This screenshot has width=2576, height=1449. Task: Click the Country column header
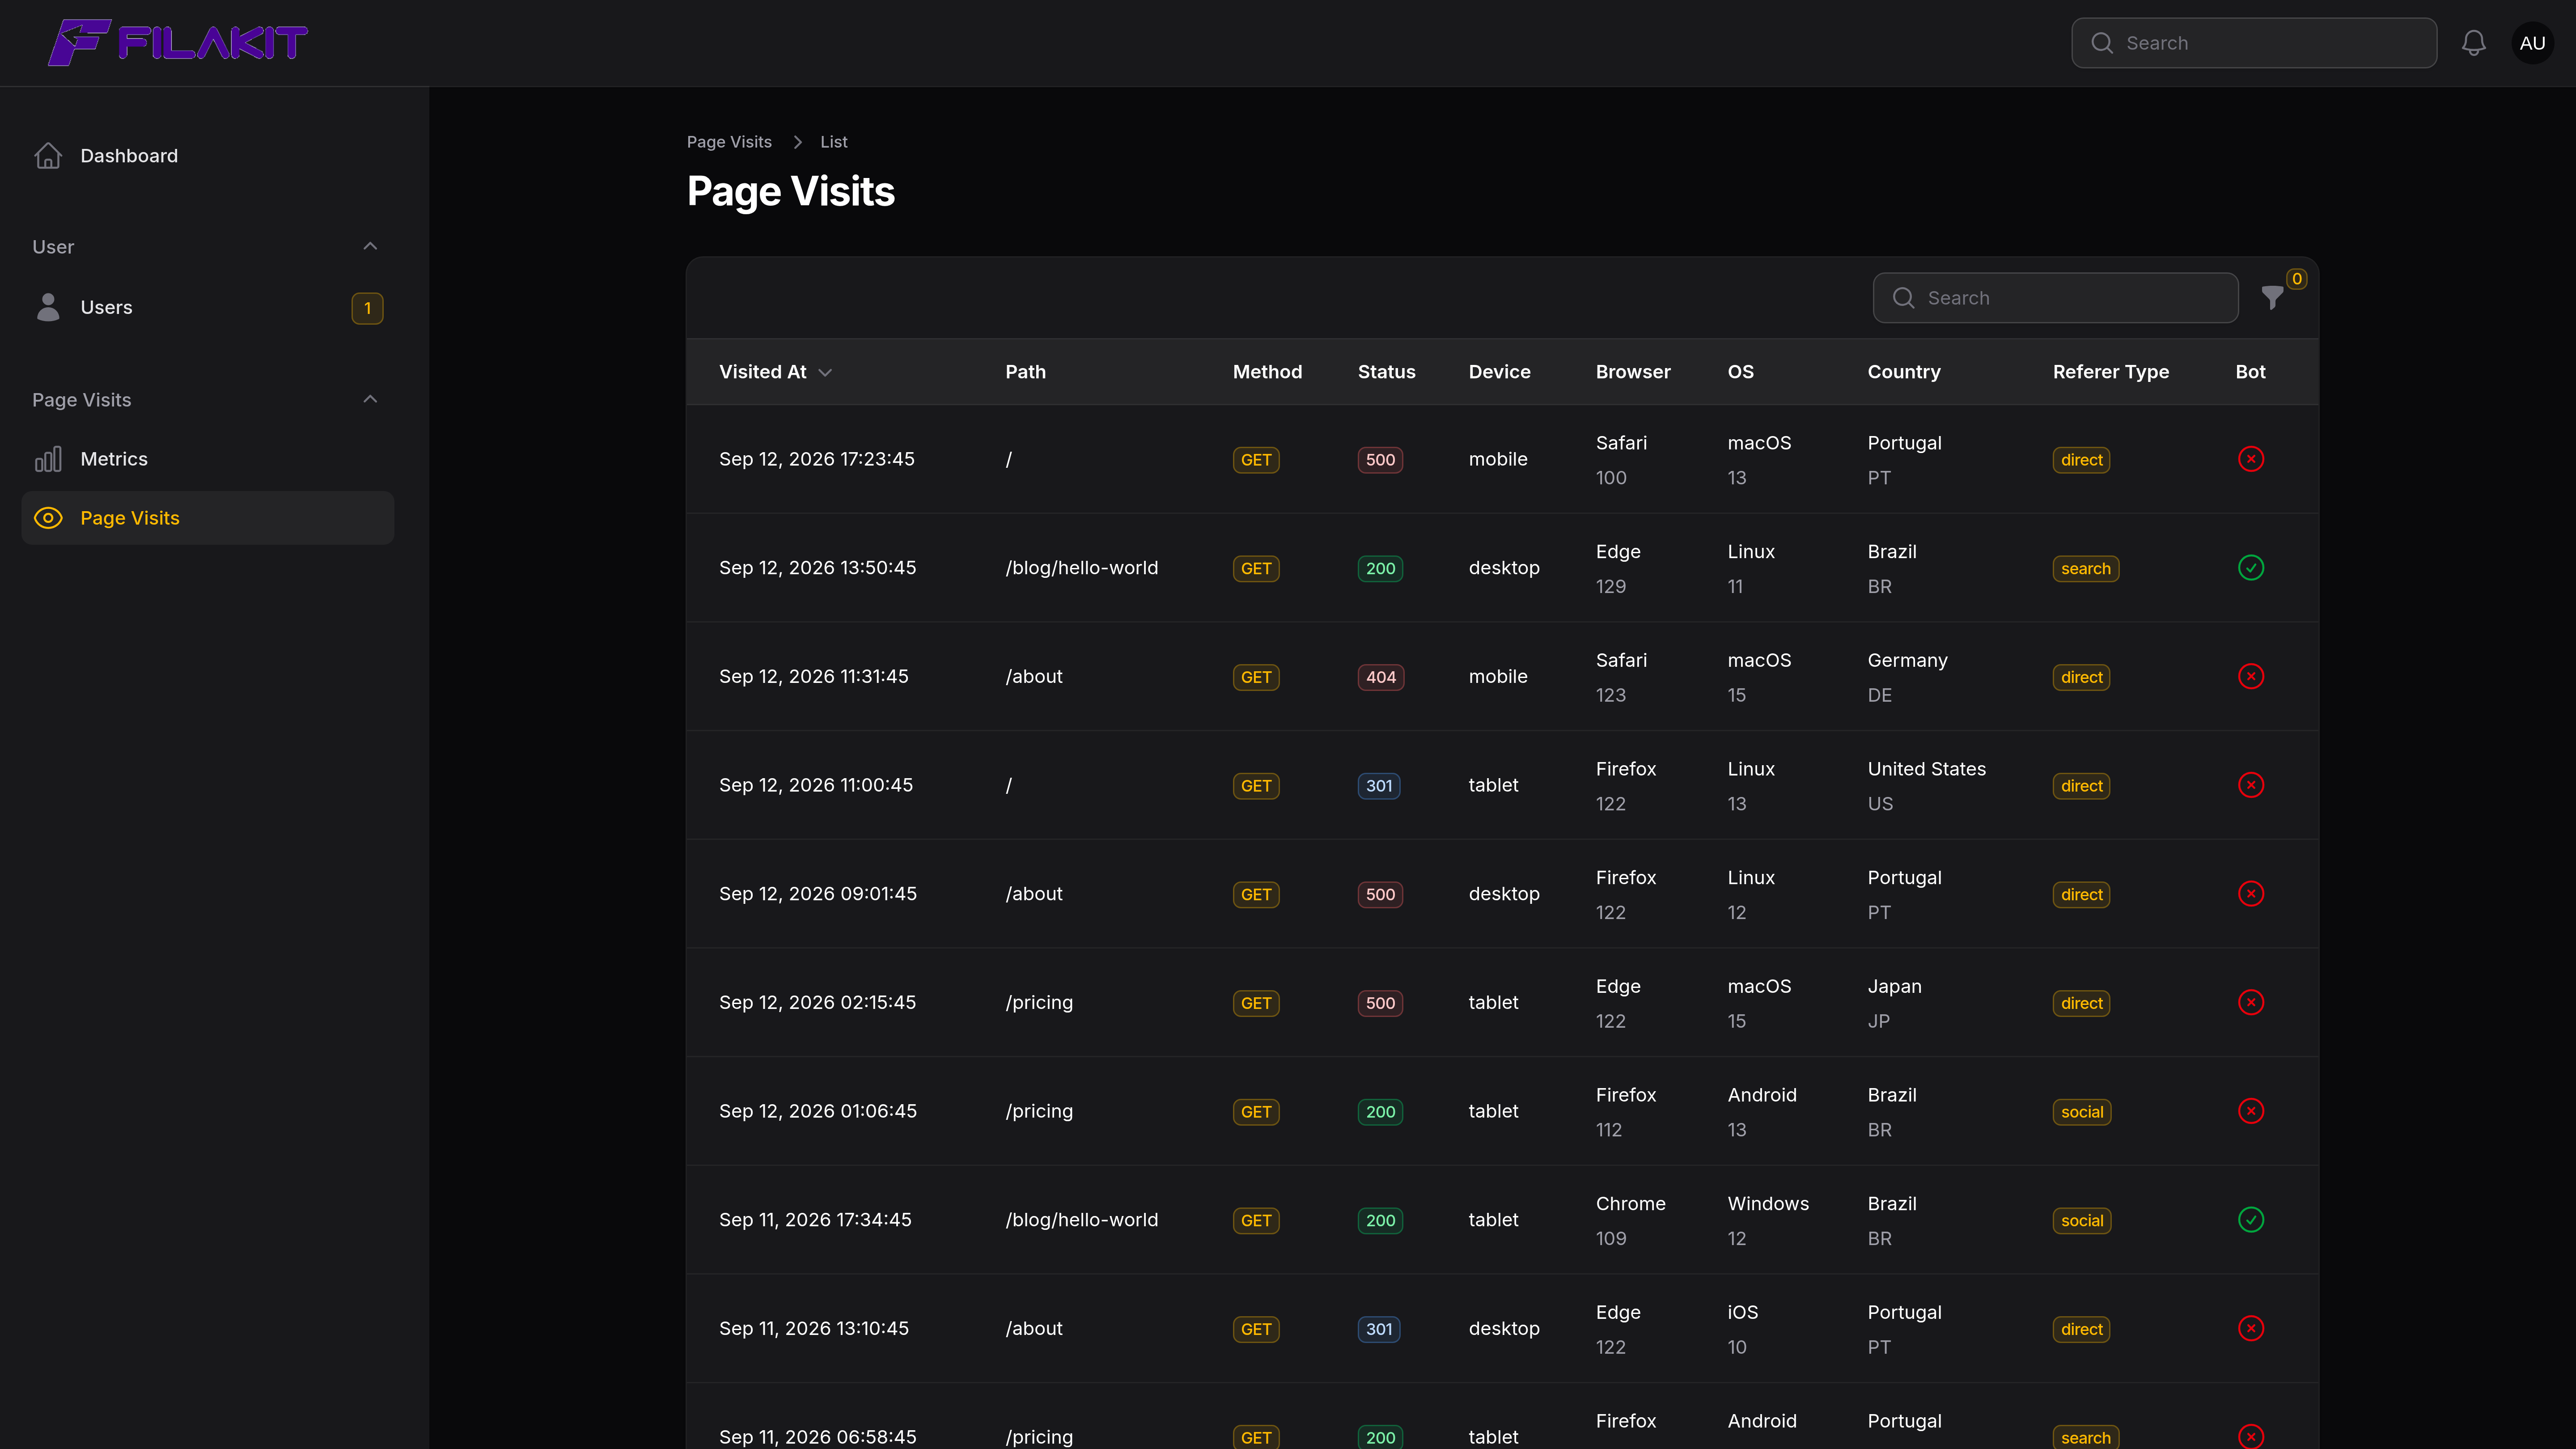(1904, 372)
